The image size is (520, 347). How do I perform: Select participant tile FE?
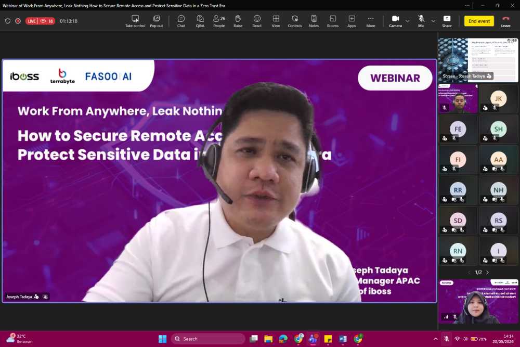pos(458,129)
